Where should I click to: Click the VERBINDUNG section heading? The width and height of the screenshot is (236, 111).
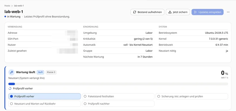click(x=15, y=27)
